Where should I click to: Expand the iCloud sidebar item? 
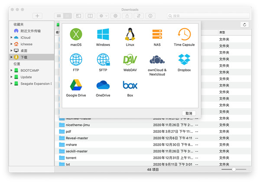click(12, 38)
